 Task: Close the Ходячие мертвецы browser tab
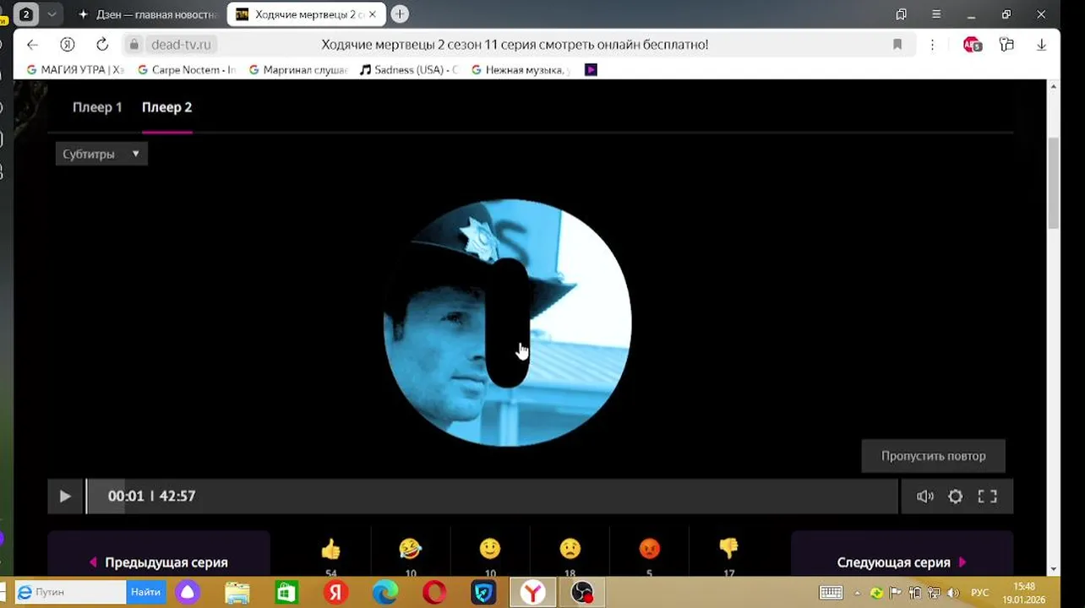point(373,14)
